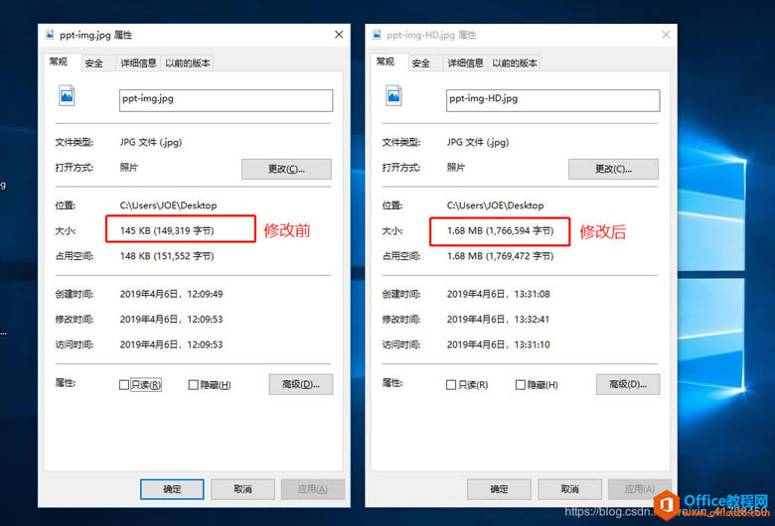
Task: Enable 隐藏 checkbox in ppt-img.jpg window
Action: pyautogui.click(x=194, y=385)
